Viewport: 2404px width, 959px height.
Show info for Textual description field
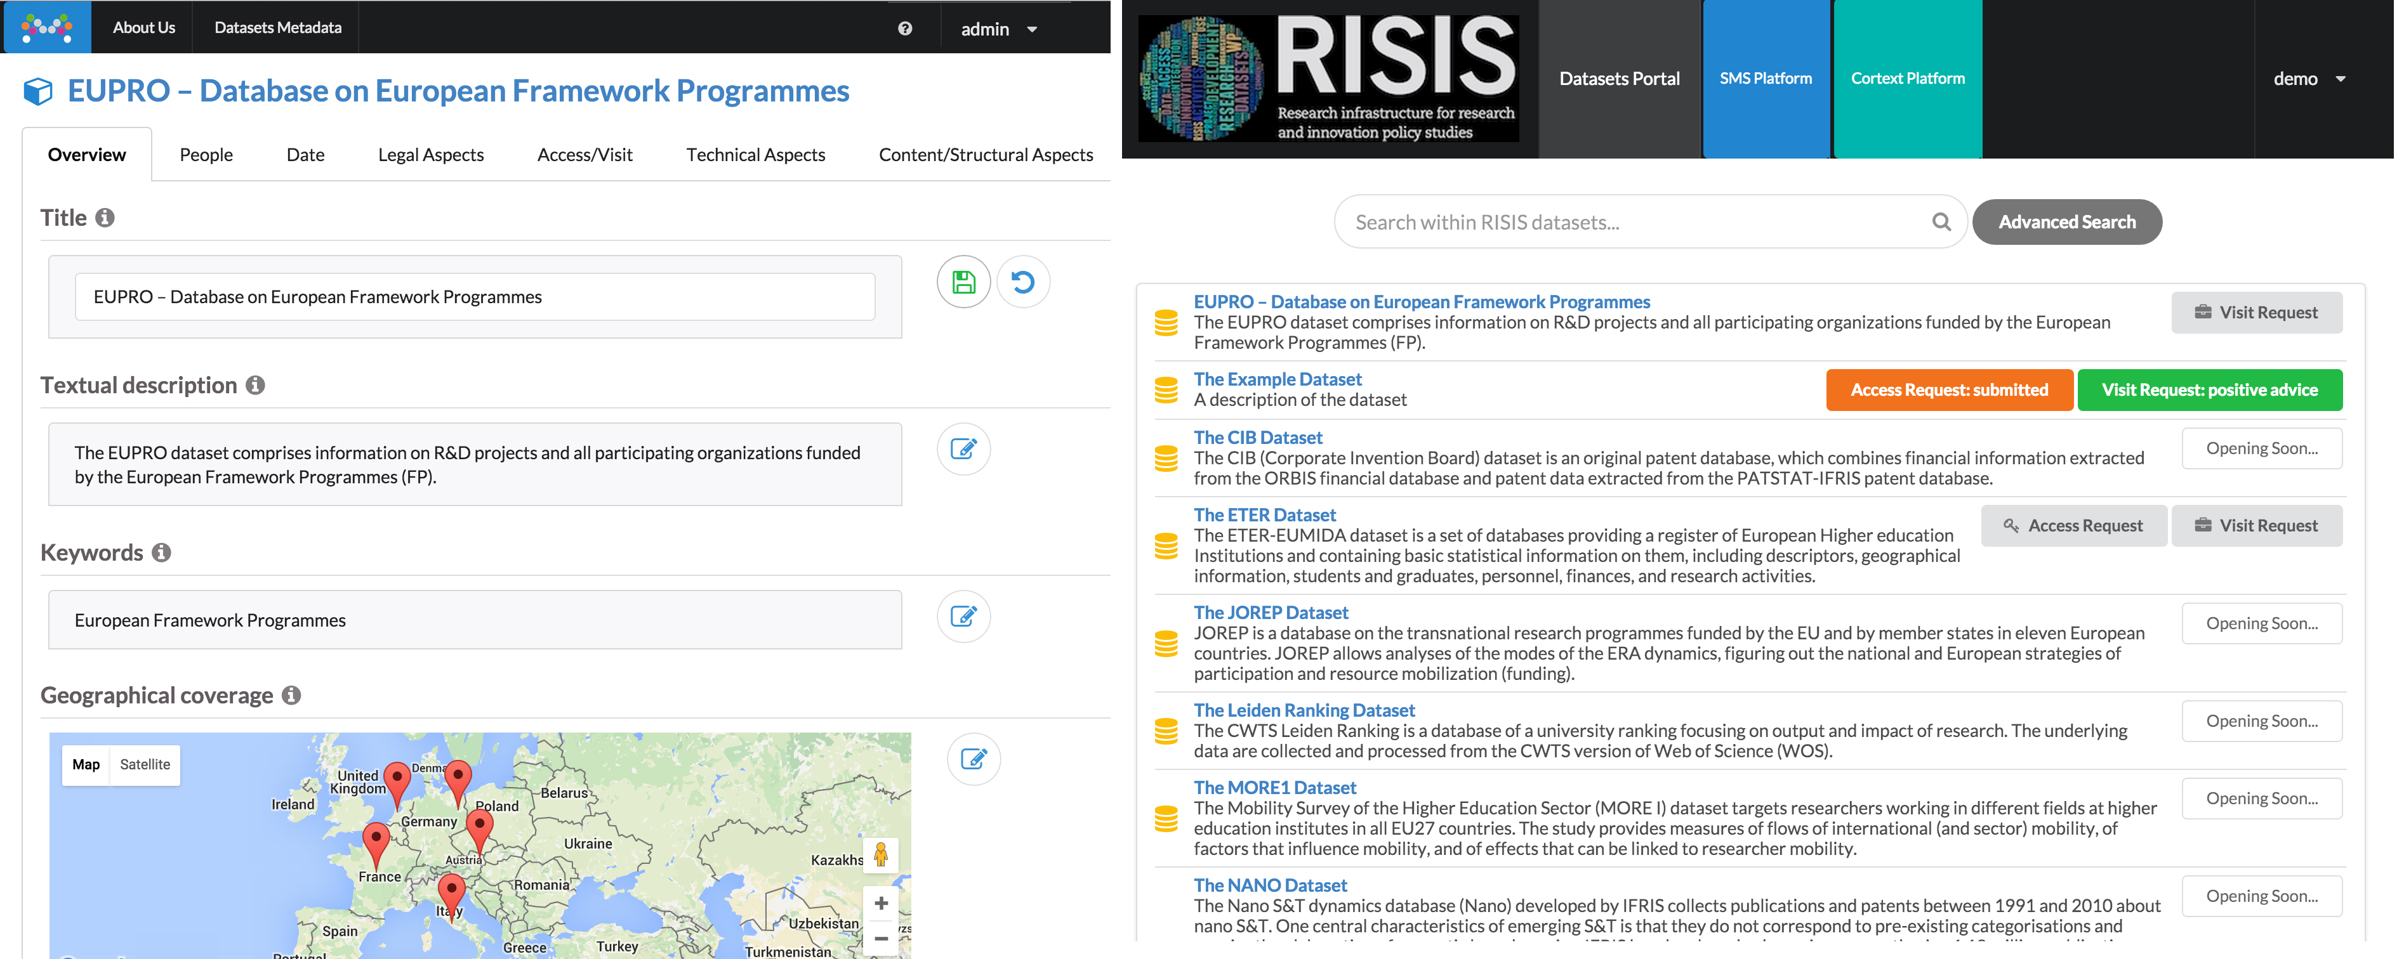point(256,385)
